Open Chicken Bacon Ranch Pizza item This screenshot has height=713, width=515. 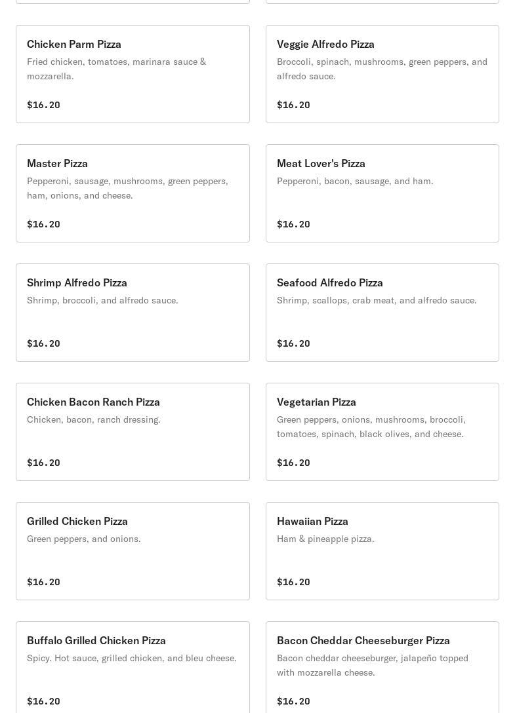coord(133,432)
